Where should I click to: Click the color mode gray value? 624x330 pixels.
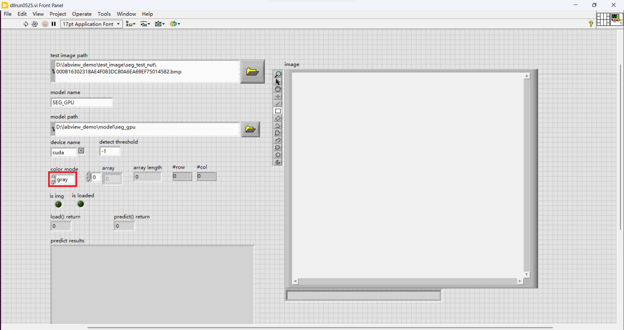pos(65,179)
